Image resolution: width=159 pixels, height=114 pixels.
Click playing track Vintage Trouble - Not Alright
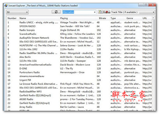pyautogui.click(x=77, y=23)
